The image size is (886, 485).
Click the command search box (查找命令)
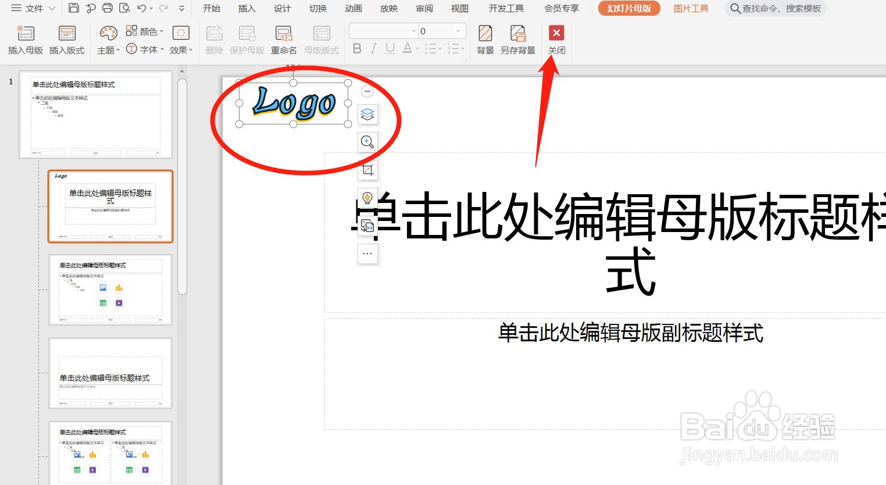(776, 8)
